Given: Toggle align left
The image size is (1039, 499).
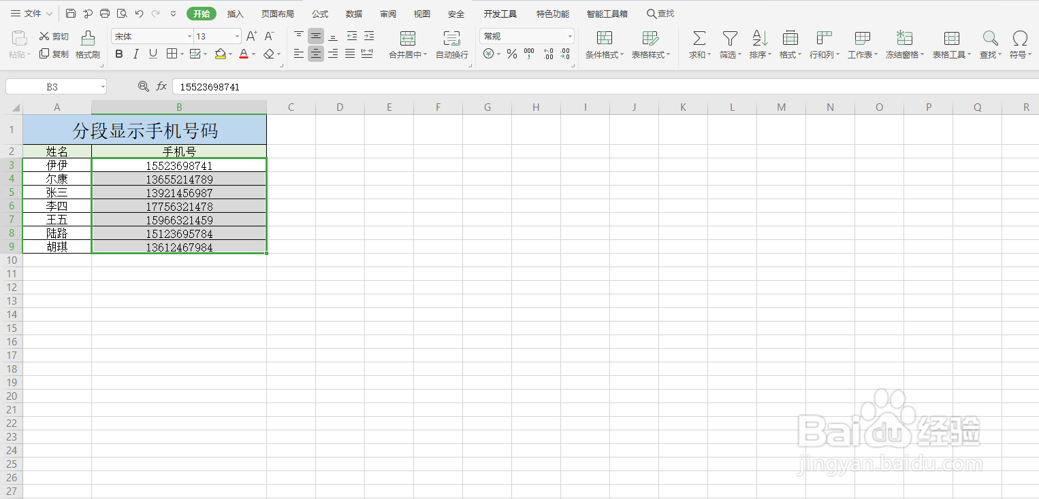Looking at the screenshot, I should point(299,54).
